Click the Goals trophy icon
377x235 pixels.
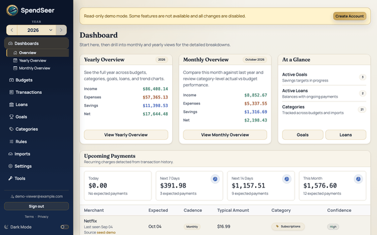coord(11,117)
